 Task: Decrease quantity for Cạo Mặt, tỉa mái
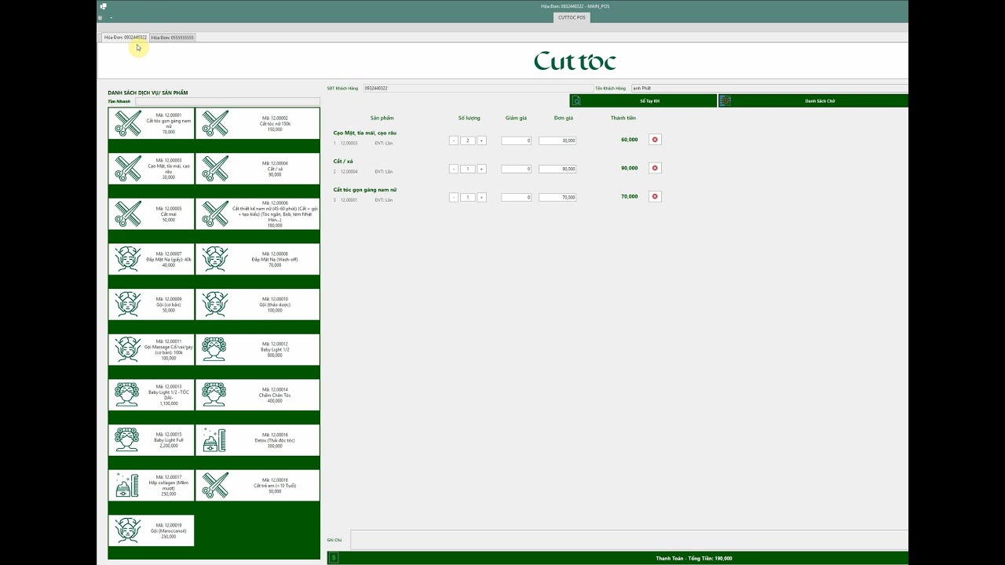click(454, 140)
